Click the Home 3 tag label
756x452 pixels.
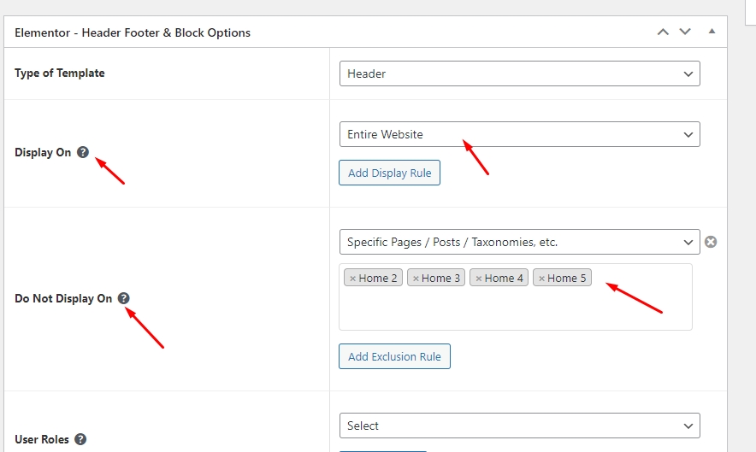click(x=441, y=279)
